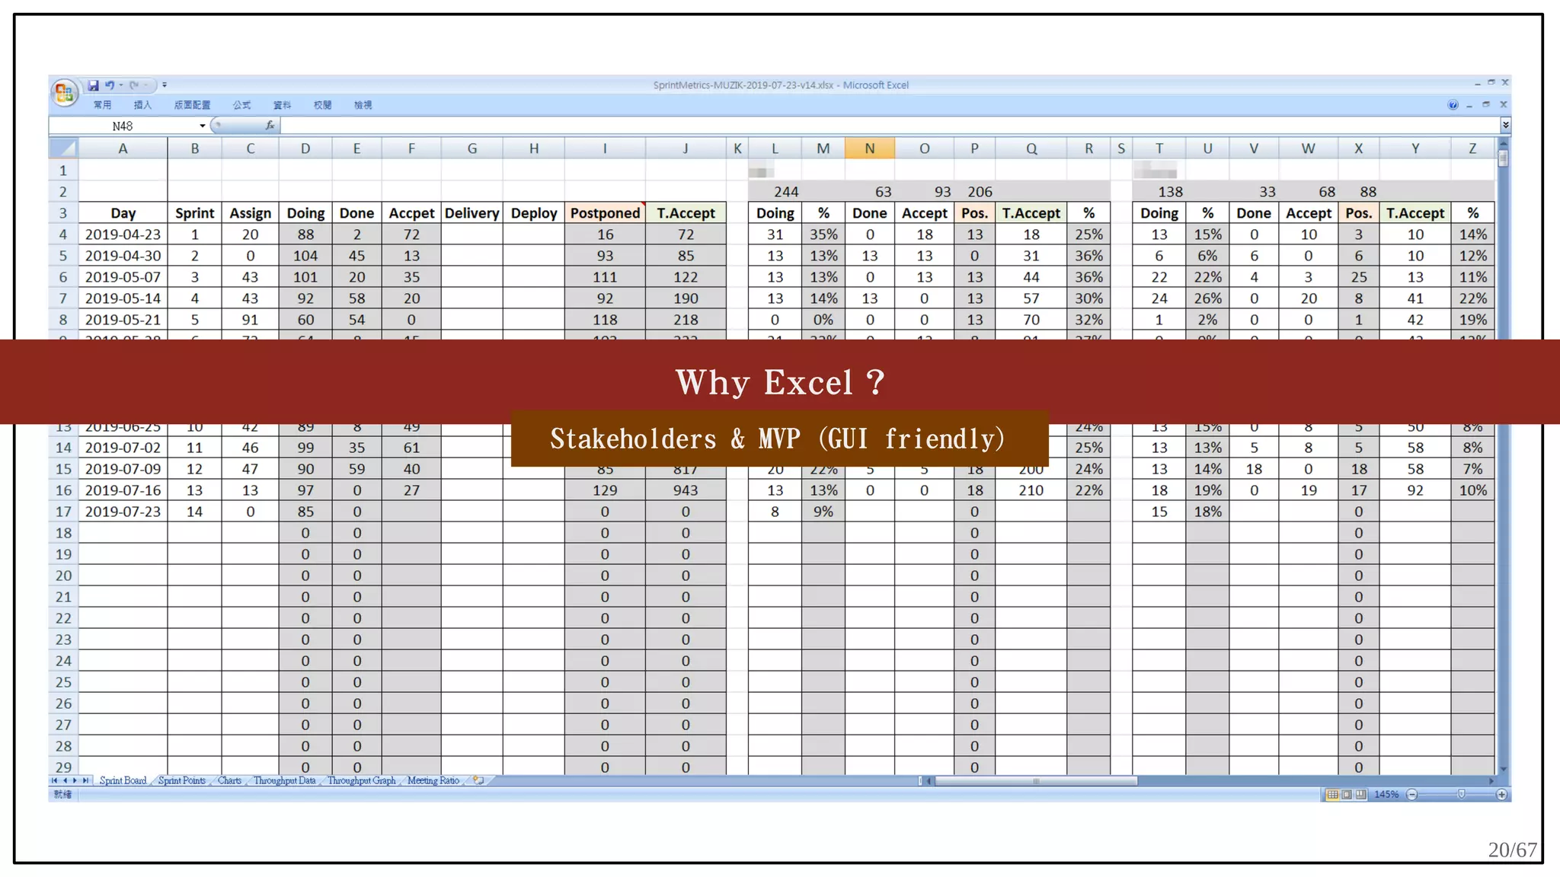Click the blue Help question mark icon
Image resolution: width=1560 pixels, height=877 pixels.
click(x=1453, y=105)
